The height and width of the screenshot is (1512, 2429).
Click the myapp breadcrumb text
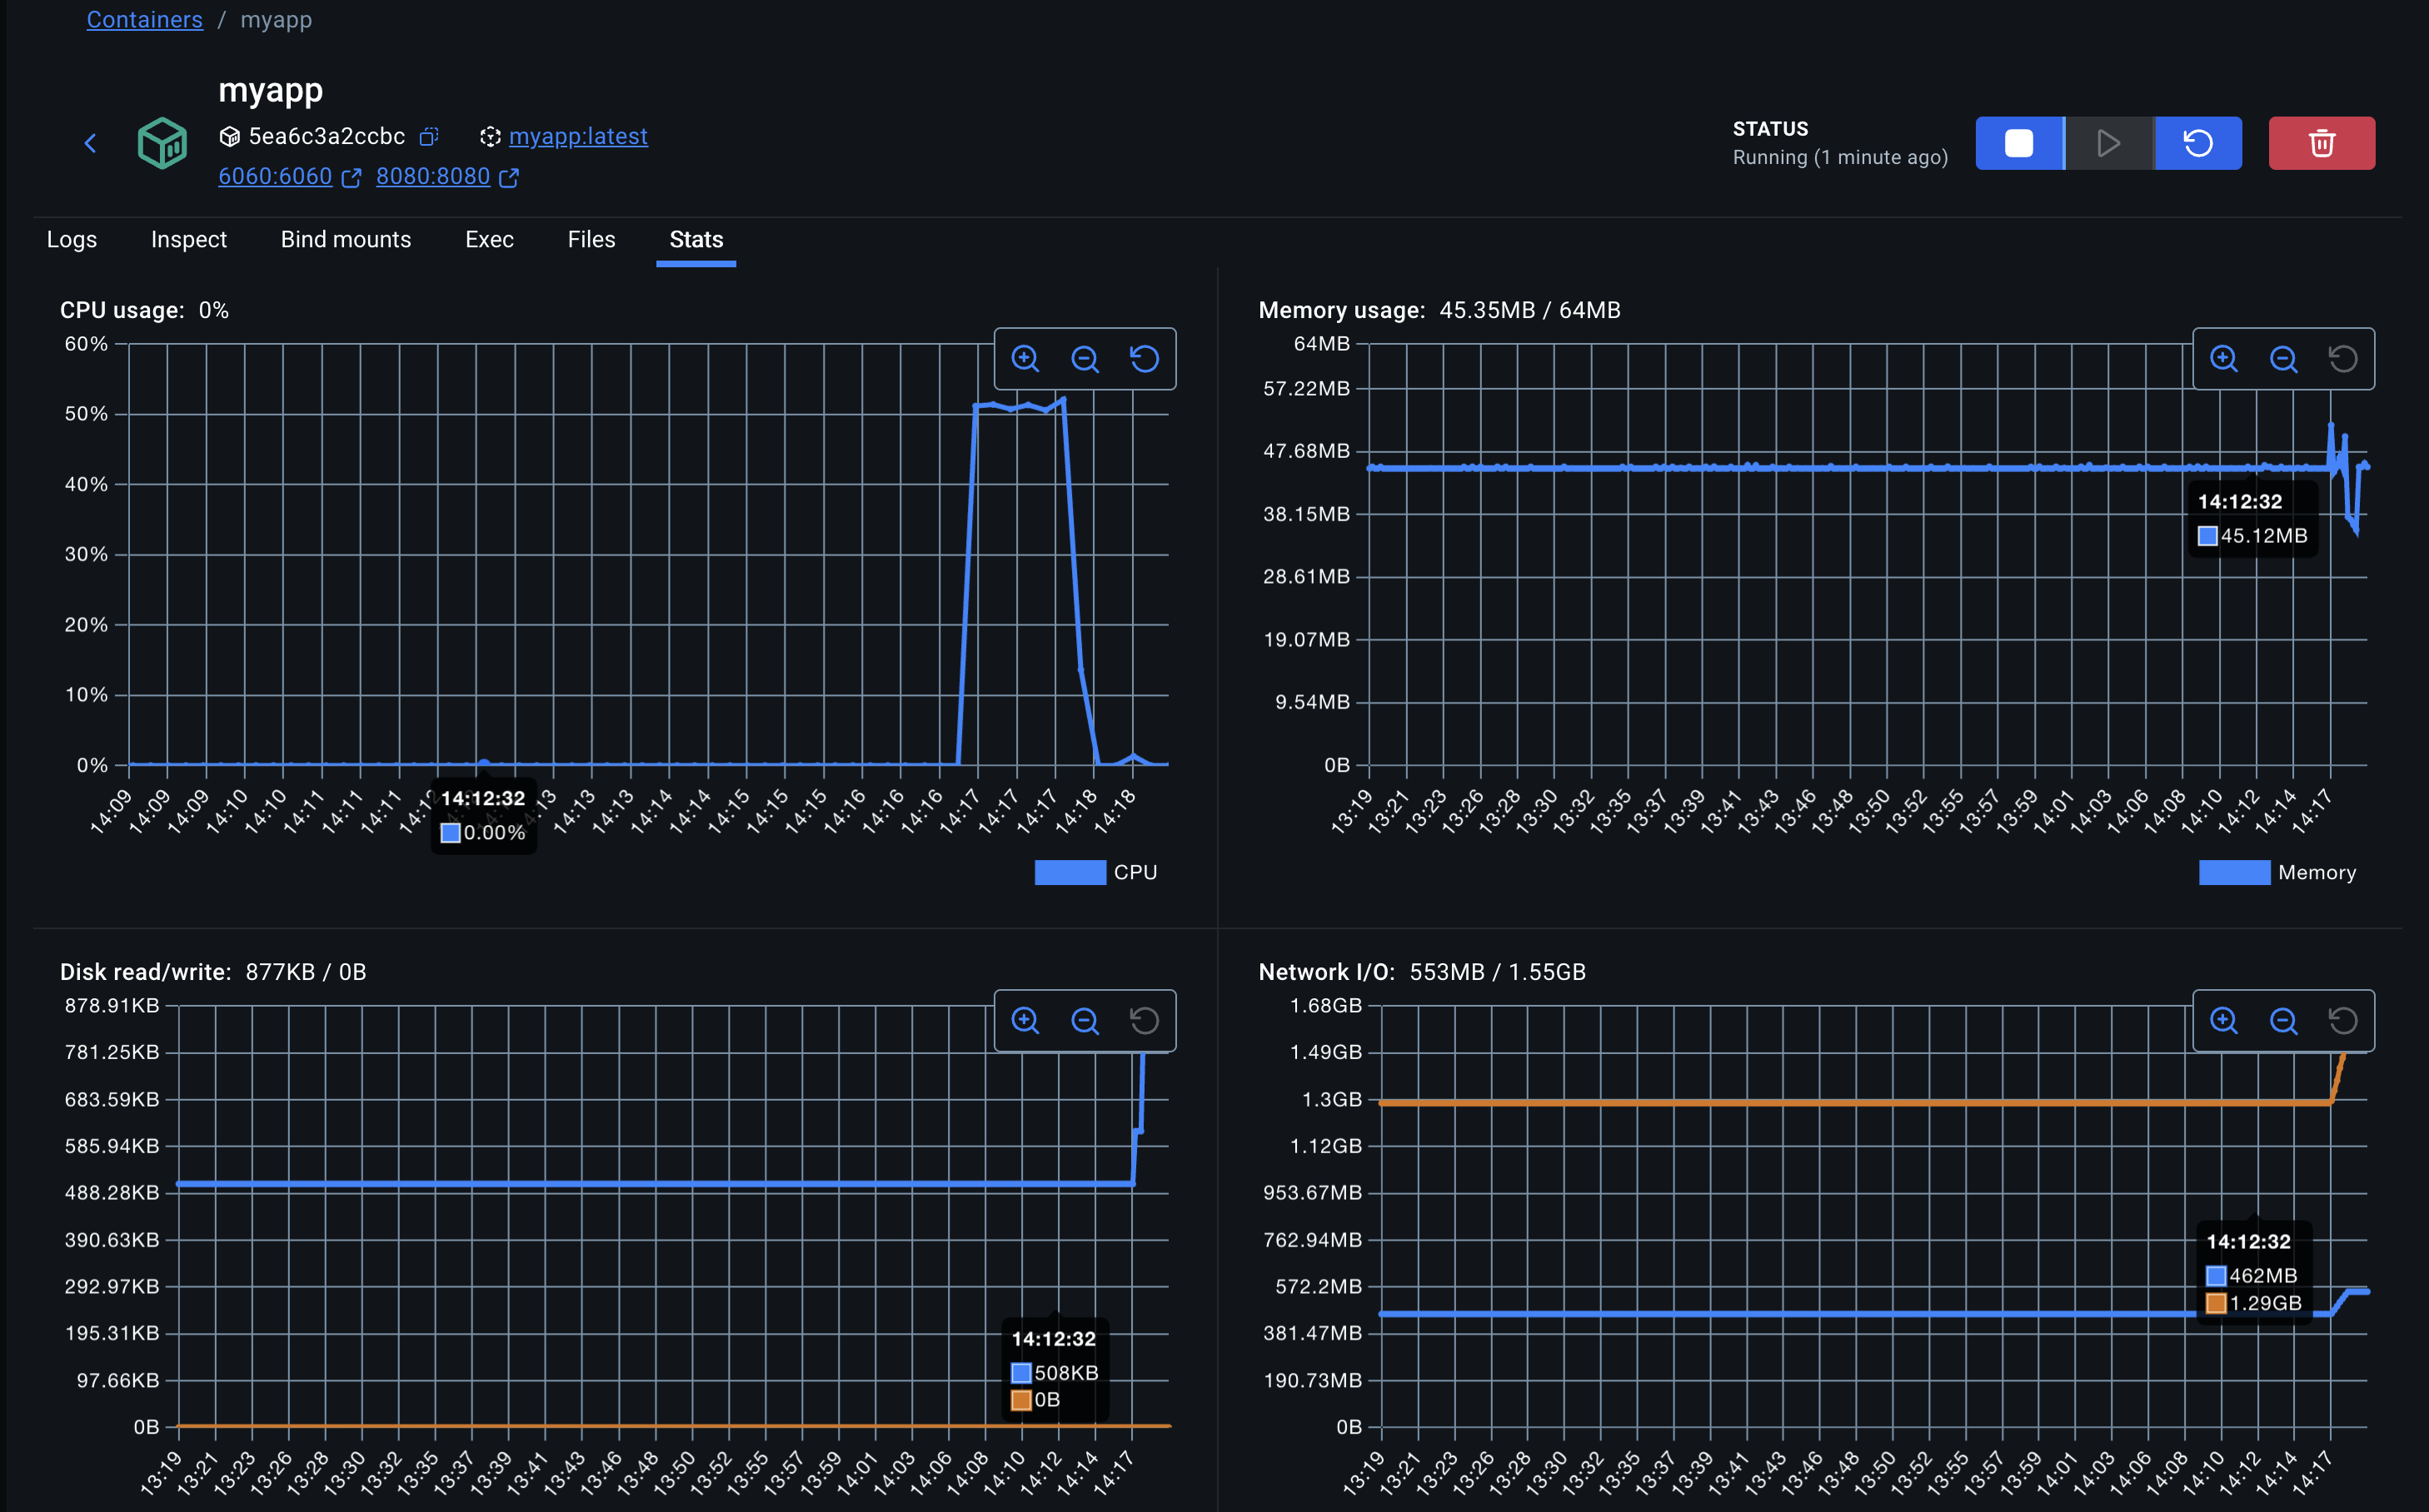(276, 20)
